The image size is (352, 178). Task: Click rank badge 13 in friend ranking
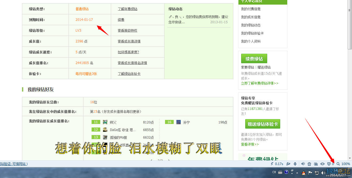96,137
